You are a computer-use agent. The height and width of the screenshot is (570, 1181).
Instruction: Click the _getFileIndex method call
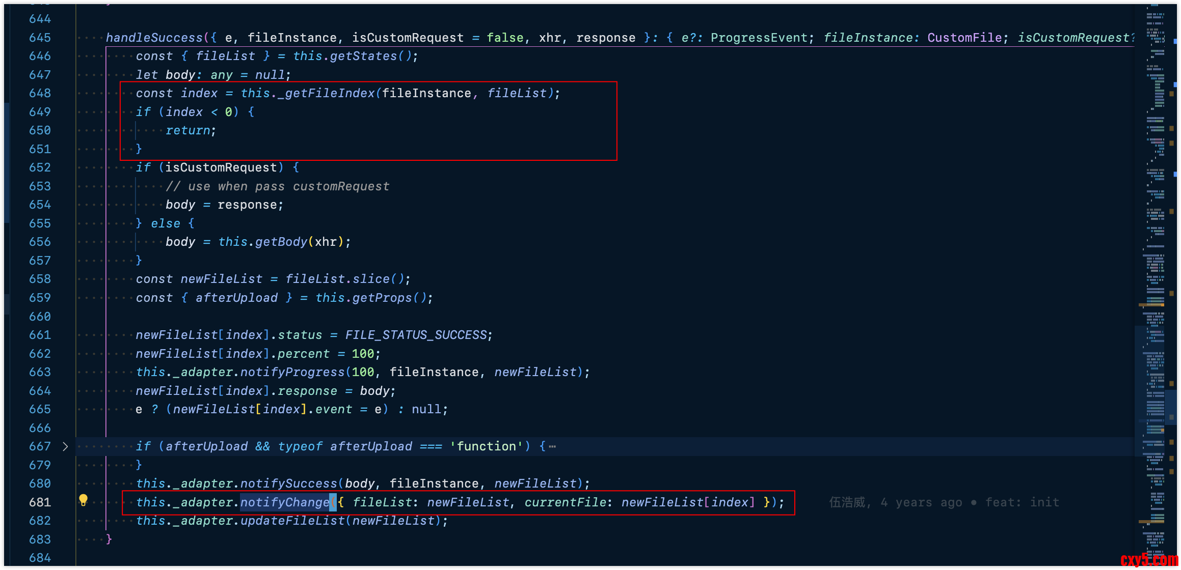click(x=326, y=93)
